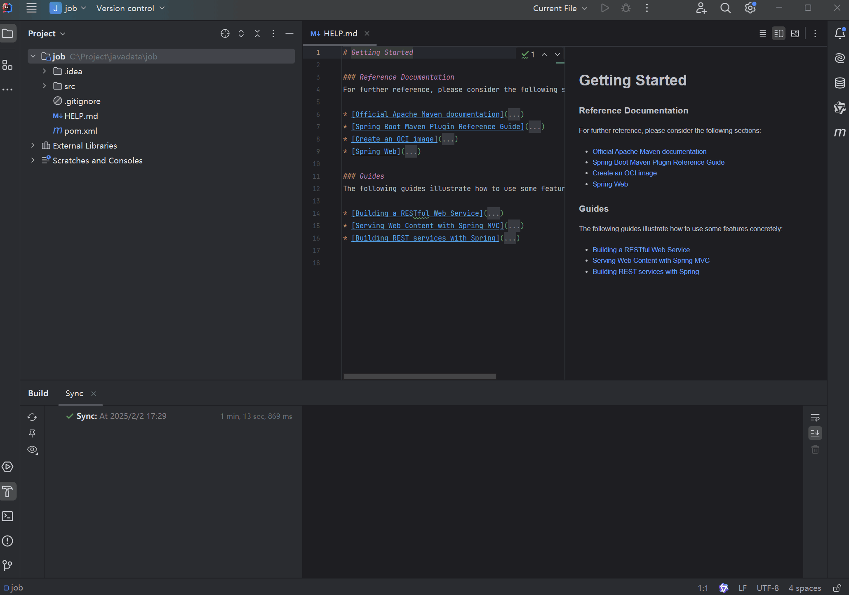Toggle soft-wrap in Build output
849x595 pixels.
(x=815, y=417)
